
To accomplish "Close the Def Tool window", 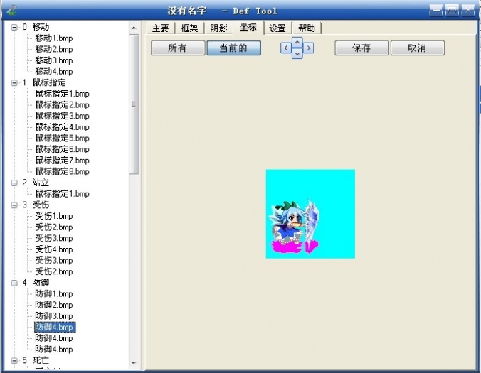I will (x=467, y=10).
